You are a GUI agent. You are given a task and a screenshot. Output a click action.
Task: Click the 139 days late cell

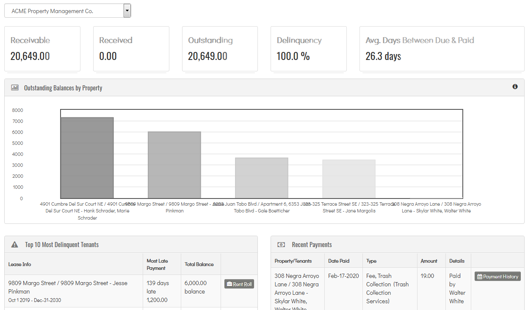[162, 291]
